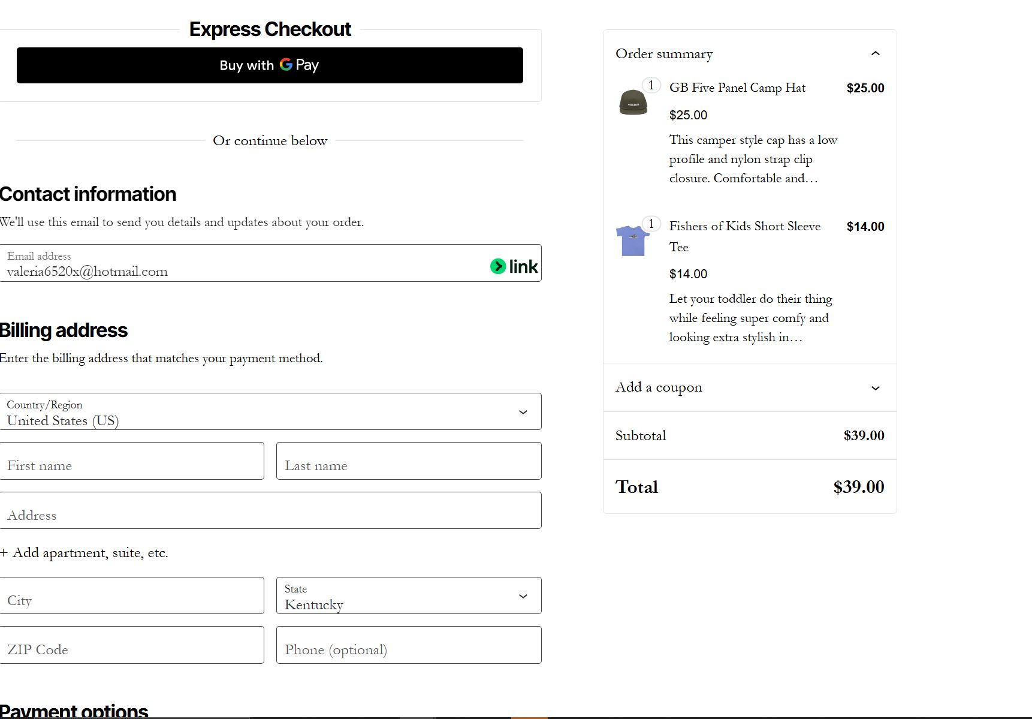This screenshot has height=719, width=1032.
Task: Click the GB Five Panel Camp Hat title
Action: (x=737, y=88)
